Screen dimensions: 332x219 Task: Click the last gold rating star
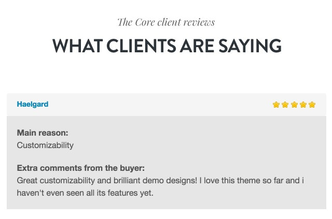(312, 105)
